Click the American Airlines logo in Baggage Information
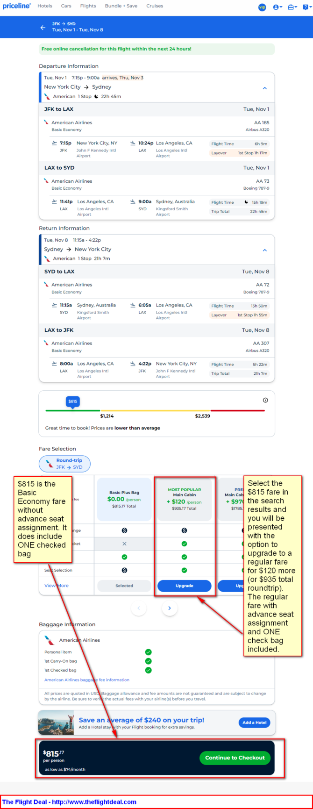The width and height of the screenshot is (313, 809). click(49, 640)
